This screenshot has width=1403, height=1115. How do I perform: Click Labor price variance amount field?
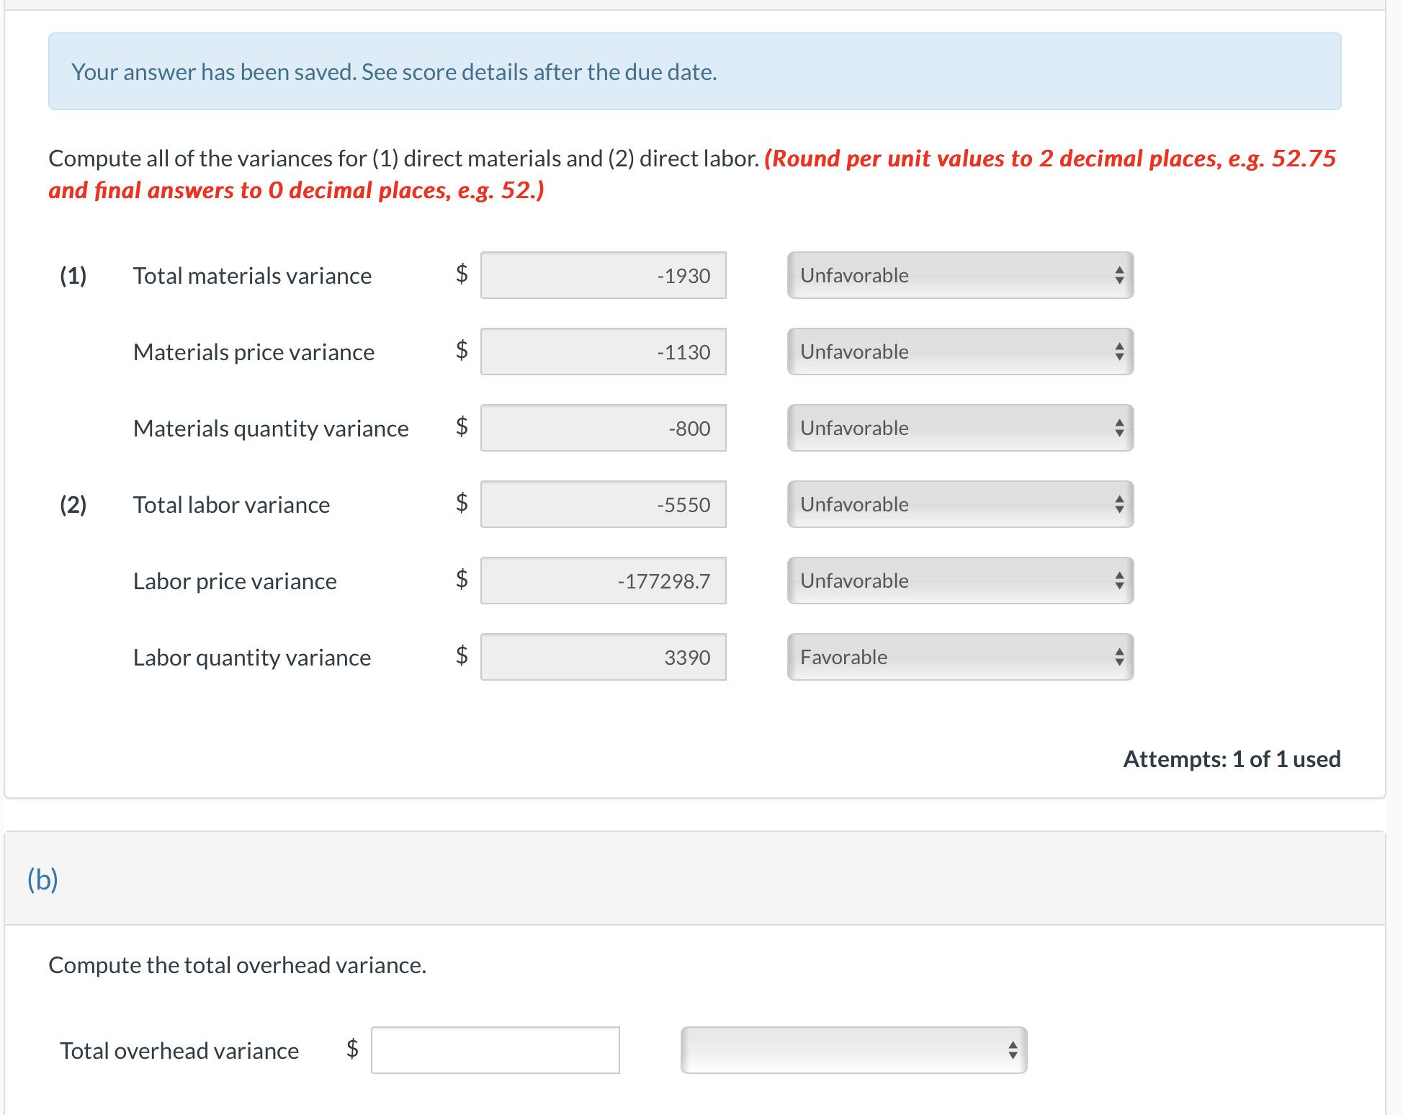603,581
